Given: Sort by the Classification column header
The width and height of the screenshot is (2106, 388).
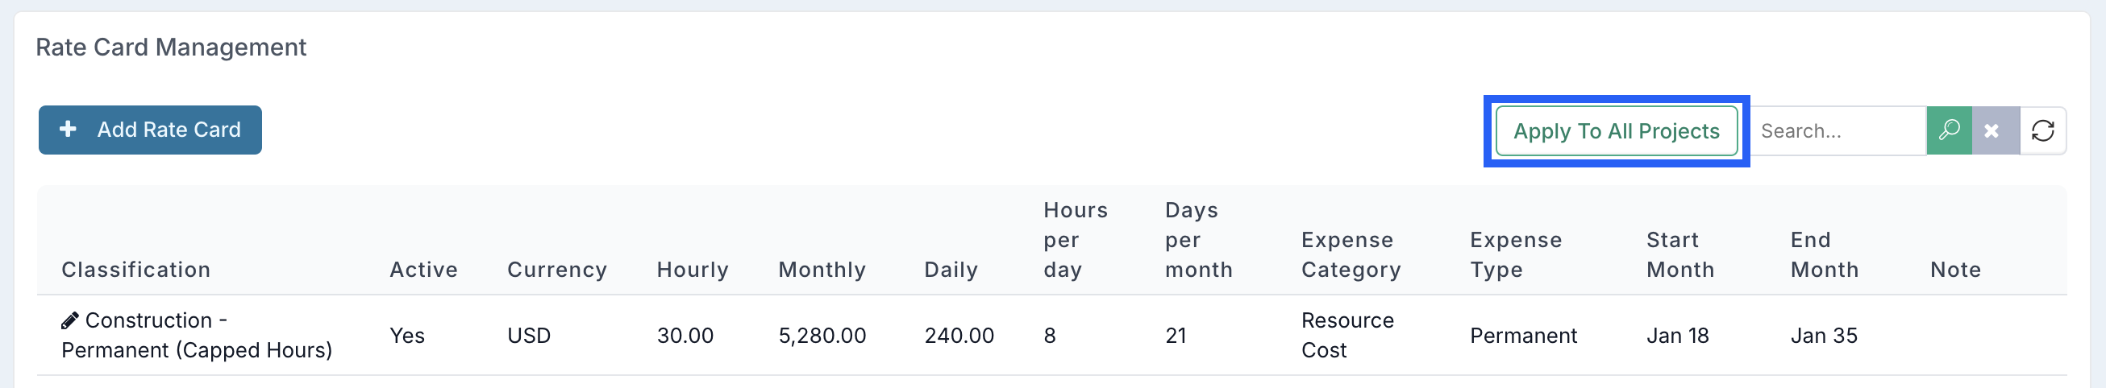Looking at the screenshot, I should tap(135, 270).
